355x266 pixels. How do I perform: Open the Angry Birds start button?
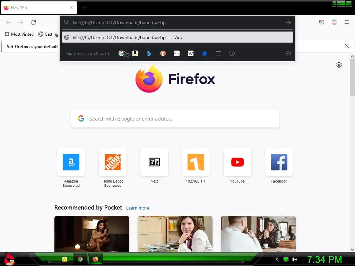click(x=9, y=259)
